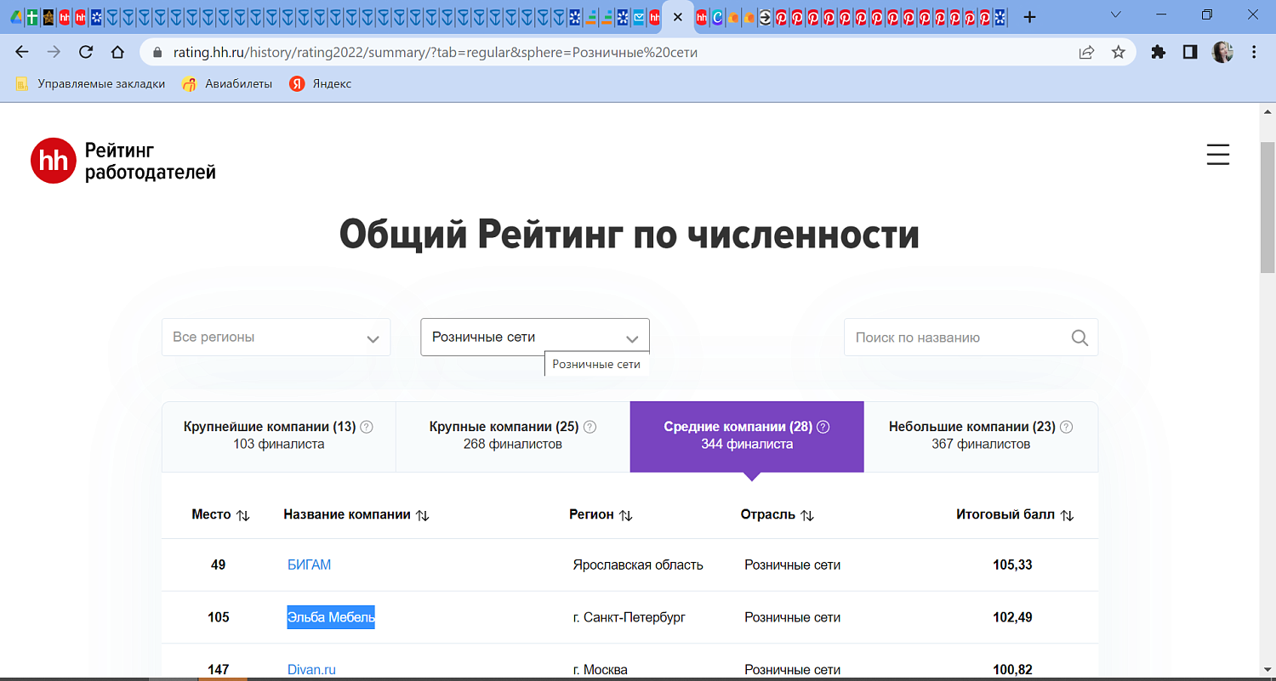Click the hh Рейтинг работодателей logo
Viewport: 1276px width, 681px height.
click(x=122, y=161)
